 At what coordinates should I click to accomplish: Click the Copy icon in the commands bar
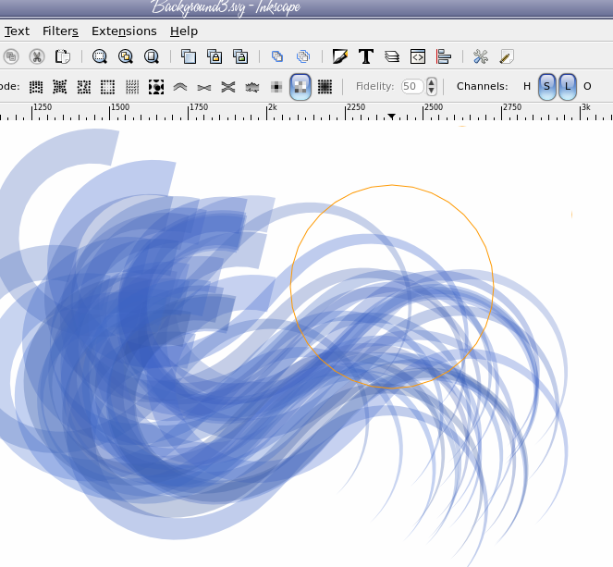[11, 56]
